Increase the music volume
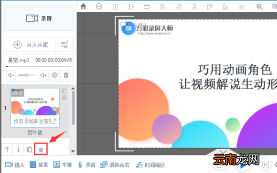This screenshot has width=277, height=173. tap(43, 75)
